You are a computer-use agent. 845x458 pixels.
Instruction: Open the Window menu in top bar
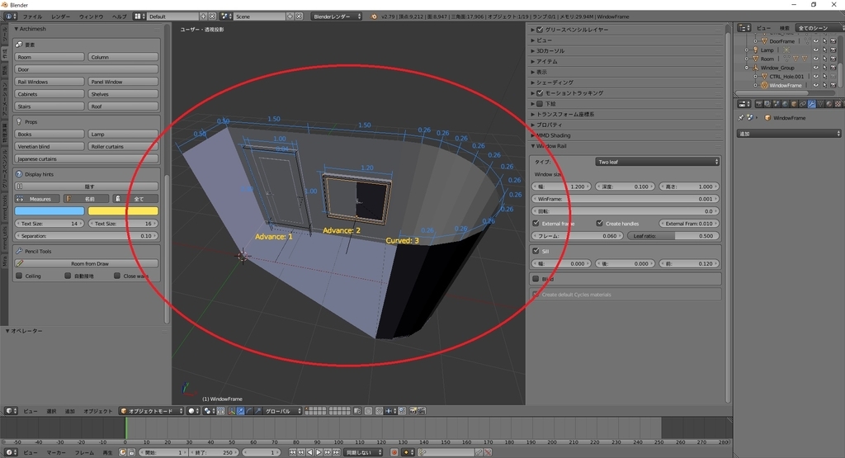click(91, 17)
